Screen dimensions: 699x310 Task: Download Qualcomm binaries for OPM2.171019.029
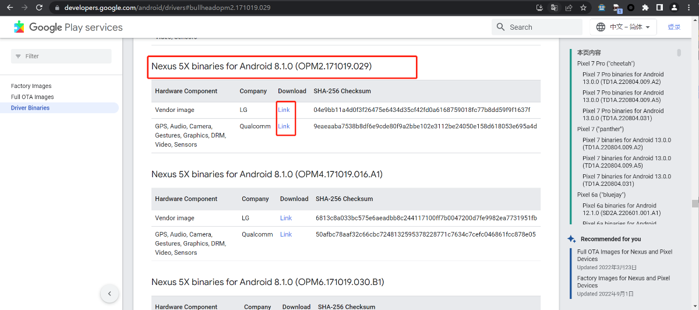point(284,126)
